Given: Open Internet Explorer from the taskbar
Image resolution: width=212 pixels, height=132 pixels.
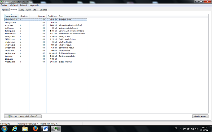Looking at the screenshot, I should click(x=15, y=129).
